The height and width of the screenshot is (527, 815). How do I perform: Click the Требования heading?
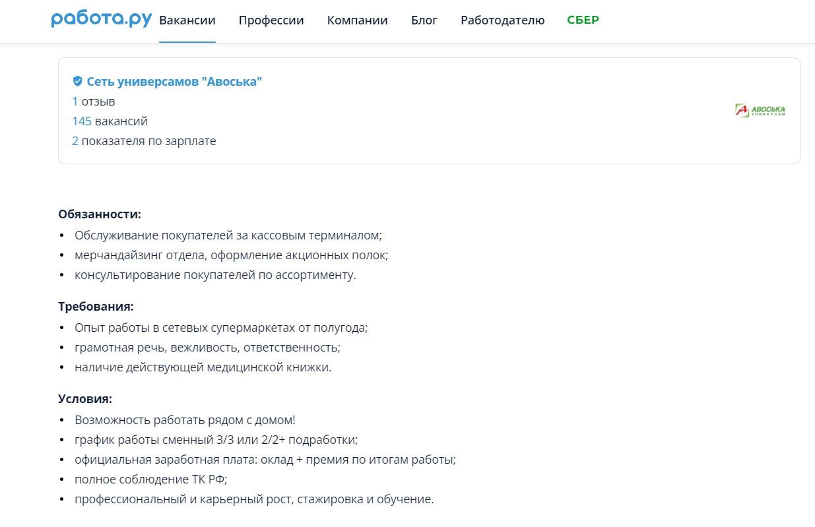[x=96, y=307]
